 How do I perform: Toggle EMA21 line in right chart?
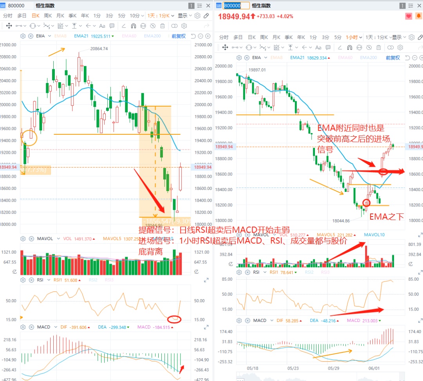297,58
